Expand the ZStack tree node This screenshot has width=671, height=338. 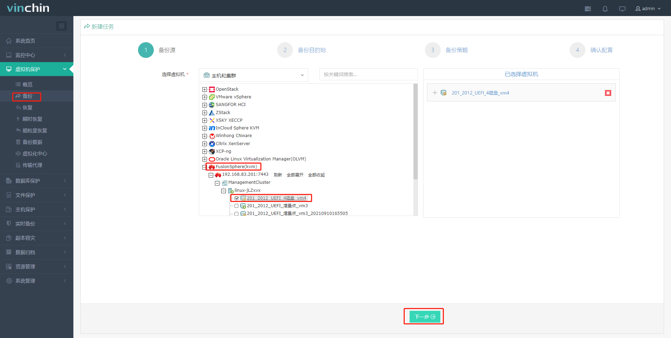(204, 113)
